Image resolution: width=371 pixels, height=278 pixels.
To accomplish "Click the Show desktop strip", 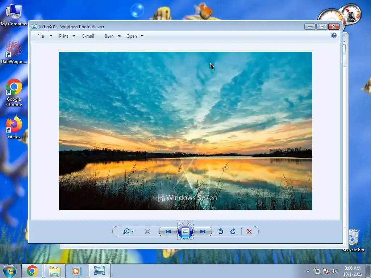I will coord(368,271).
